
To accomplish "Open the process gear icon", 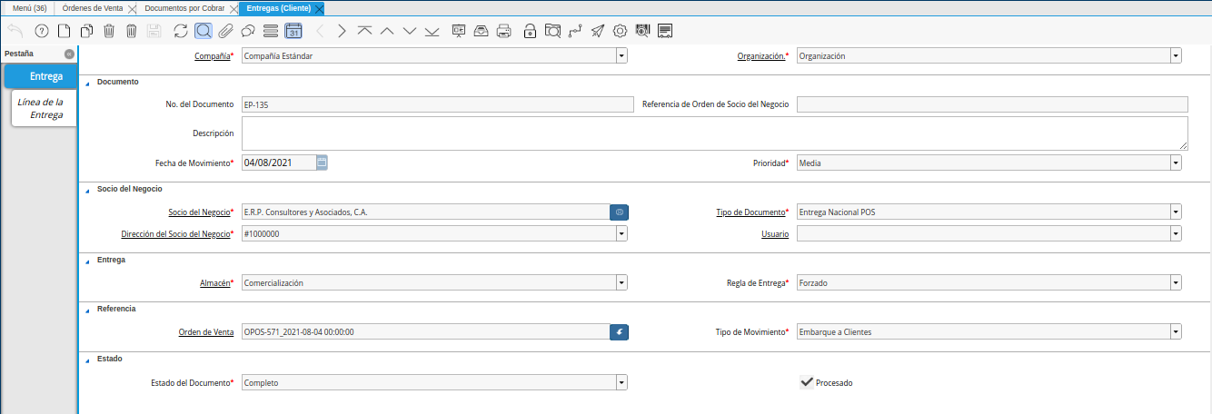I will pos(621,31).
